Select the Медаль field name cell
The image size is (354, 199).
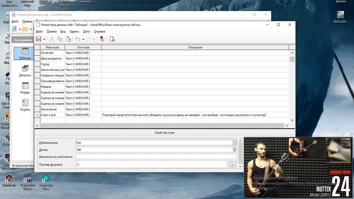point(53,87)
